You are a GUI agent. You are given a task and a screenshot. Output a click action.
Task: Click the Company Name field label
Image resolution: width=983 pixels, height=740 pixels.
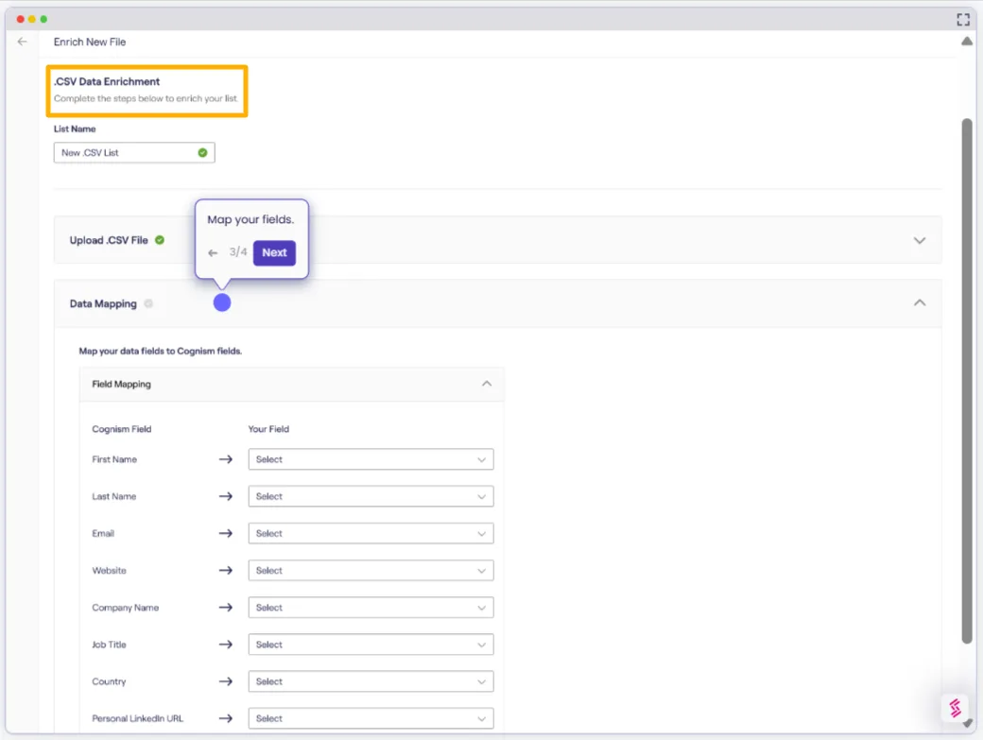[x=126, y=607]
